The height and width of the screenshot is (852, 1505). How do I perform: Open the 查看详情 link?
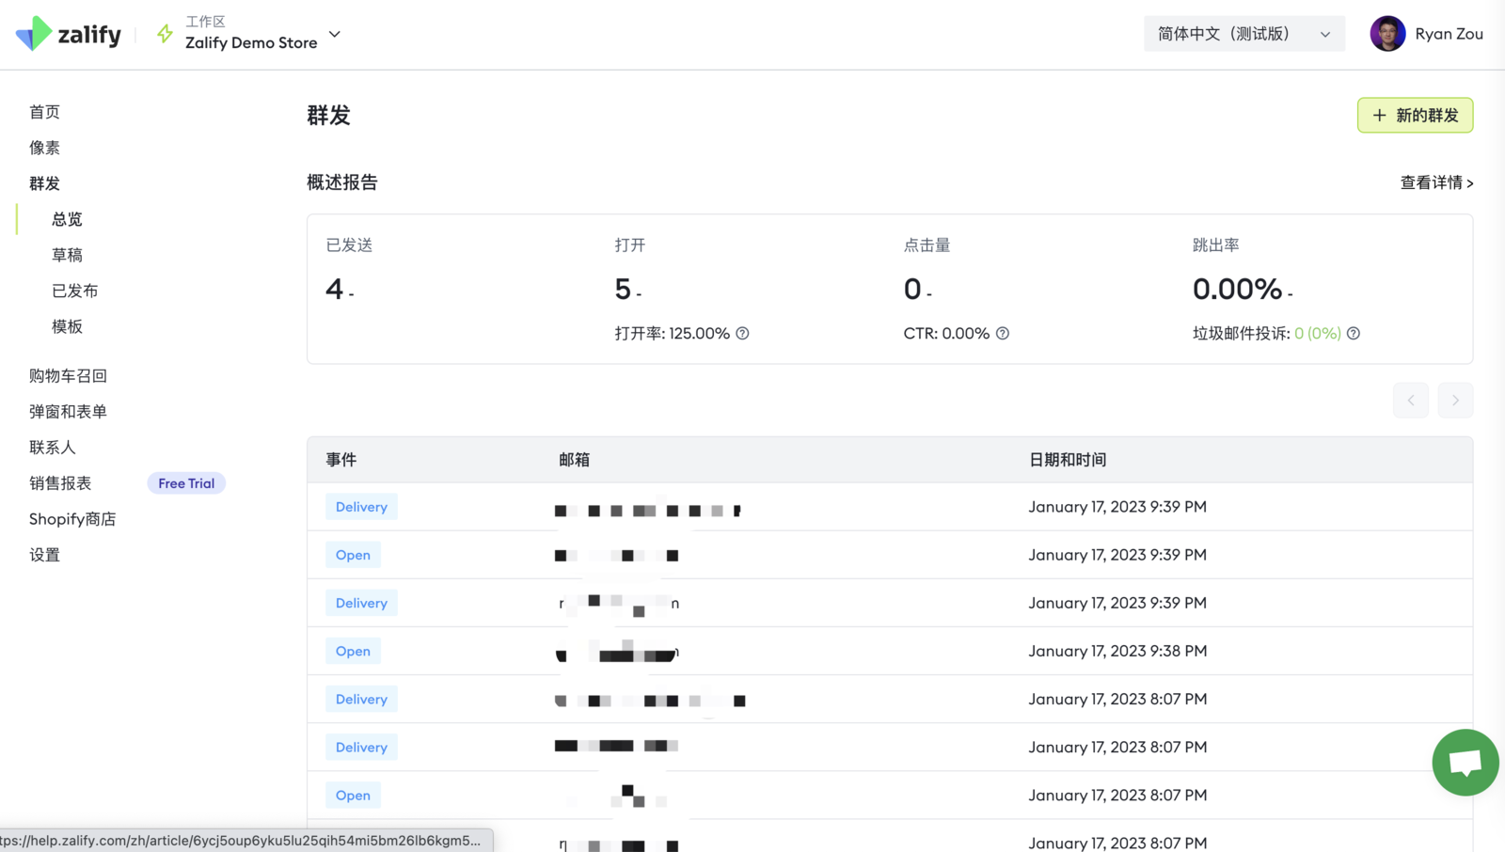coord(1435,182)
